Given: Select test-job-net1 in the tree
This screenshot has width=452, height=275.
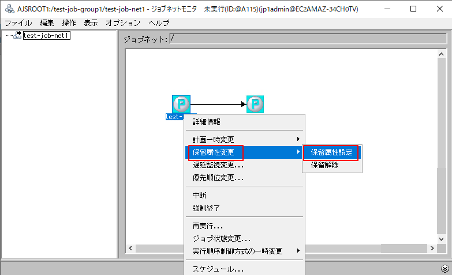Looking at the screenshot, I should 46,35.
